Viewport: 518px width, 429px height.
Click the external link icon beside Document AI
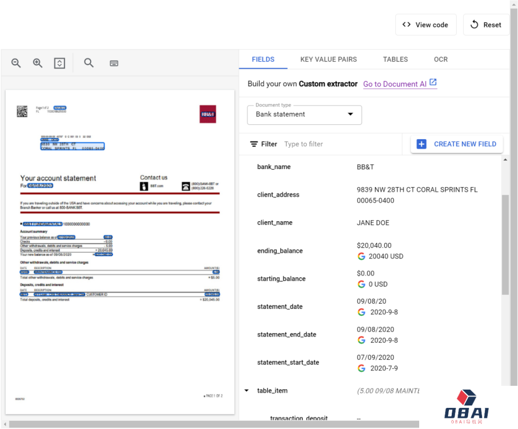tap(433, 82)
